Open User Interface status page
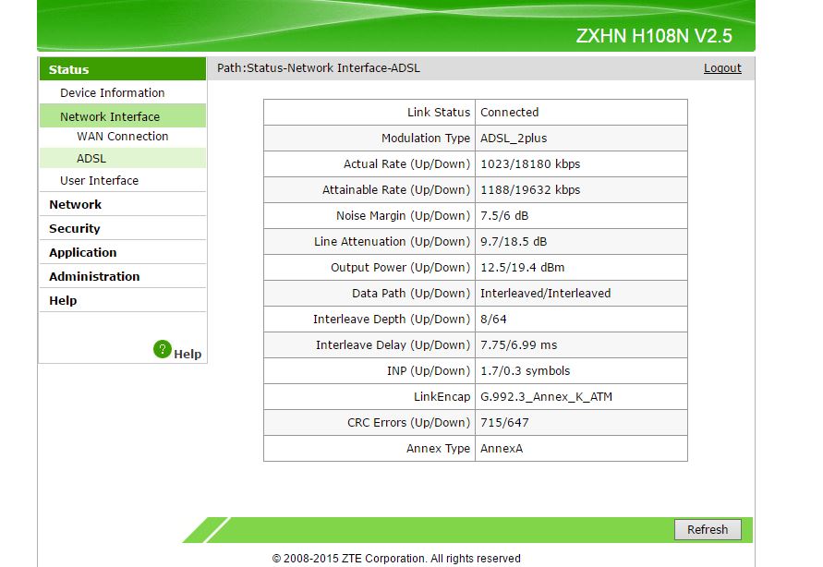This screenshot has height=567, width=823. click(99, 180)
